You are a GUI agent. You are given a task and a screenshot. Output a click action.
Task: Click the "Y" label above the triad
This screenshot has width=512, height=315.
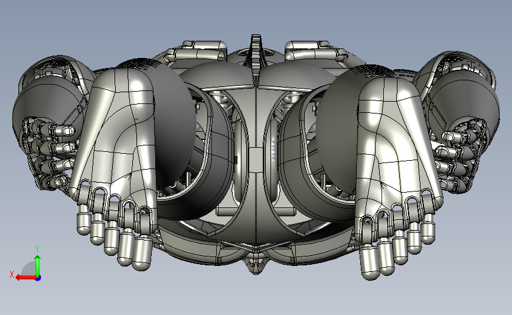click(37, 249)
